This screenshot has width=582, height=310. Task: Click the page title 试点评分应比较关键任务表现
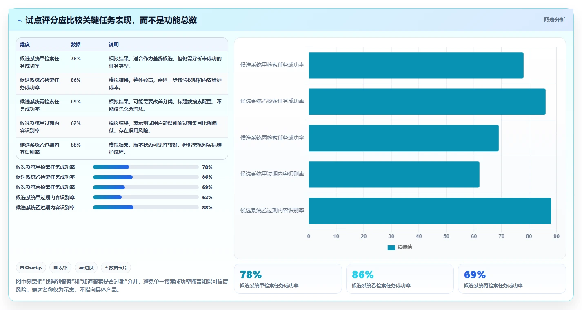tap(111, 20)
